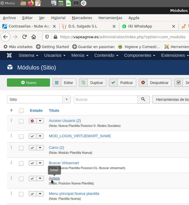Click published checkmark of MOD_LOGIN_VIRTUEMART_NAME

33,136
